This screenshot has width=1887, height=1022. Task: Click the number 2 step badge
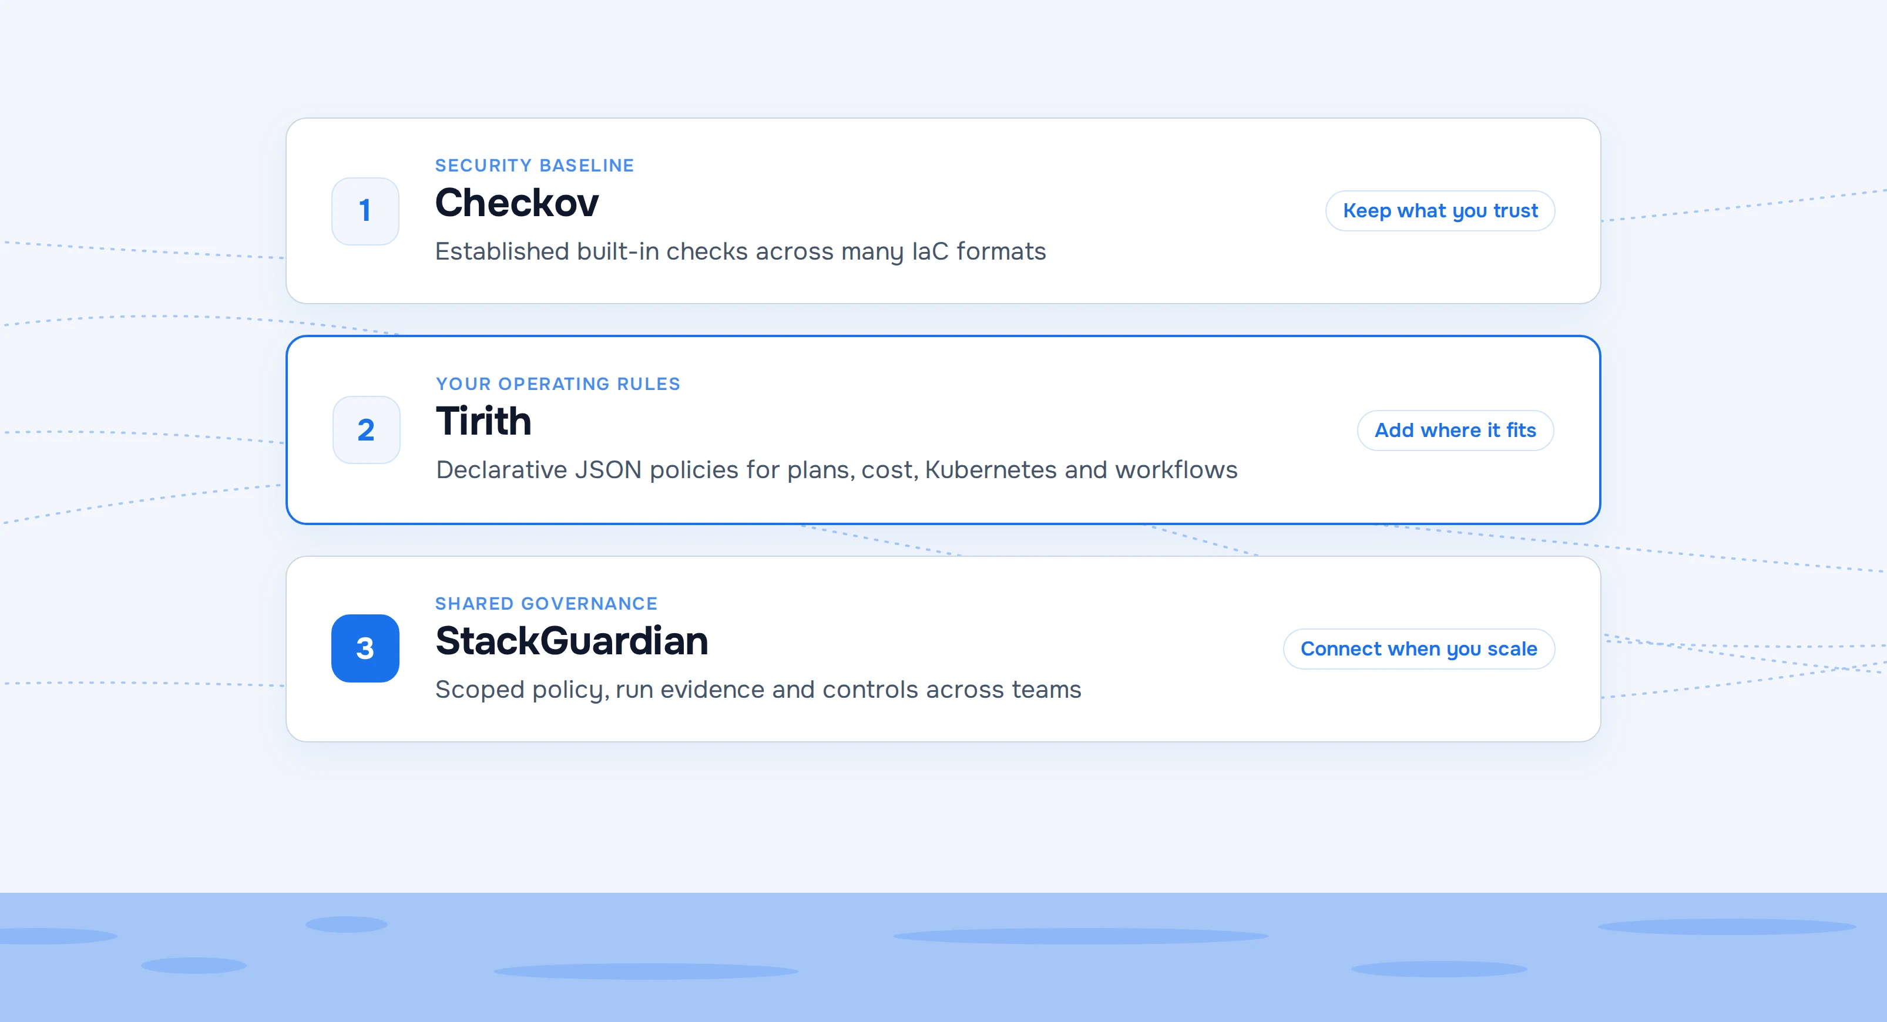[x=366, y=430]
